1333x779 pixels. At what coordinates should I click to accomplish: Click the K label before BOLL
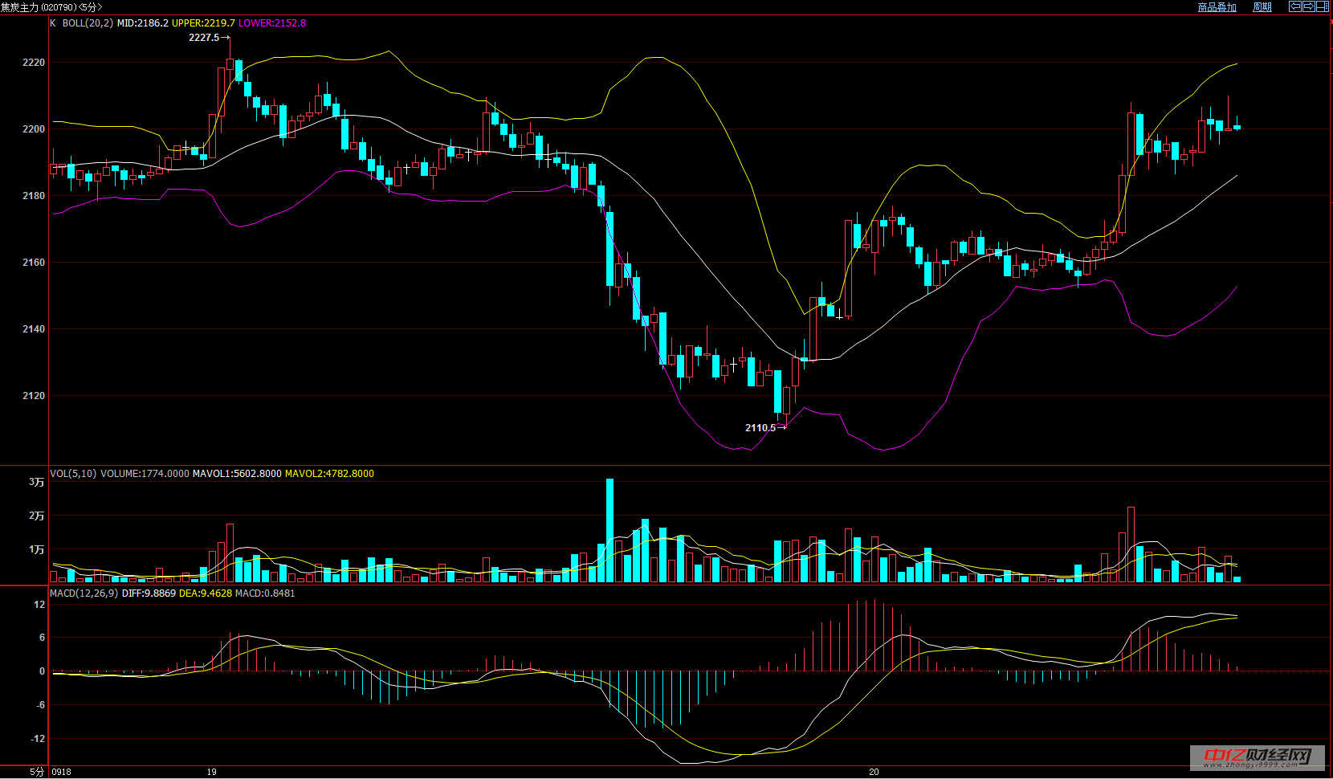point(53,23)
